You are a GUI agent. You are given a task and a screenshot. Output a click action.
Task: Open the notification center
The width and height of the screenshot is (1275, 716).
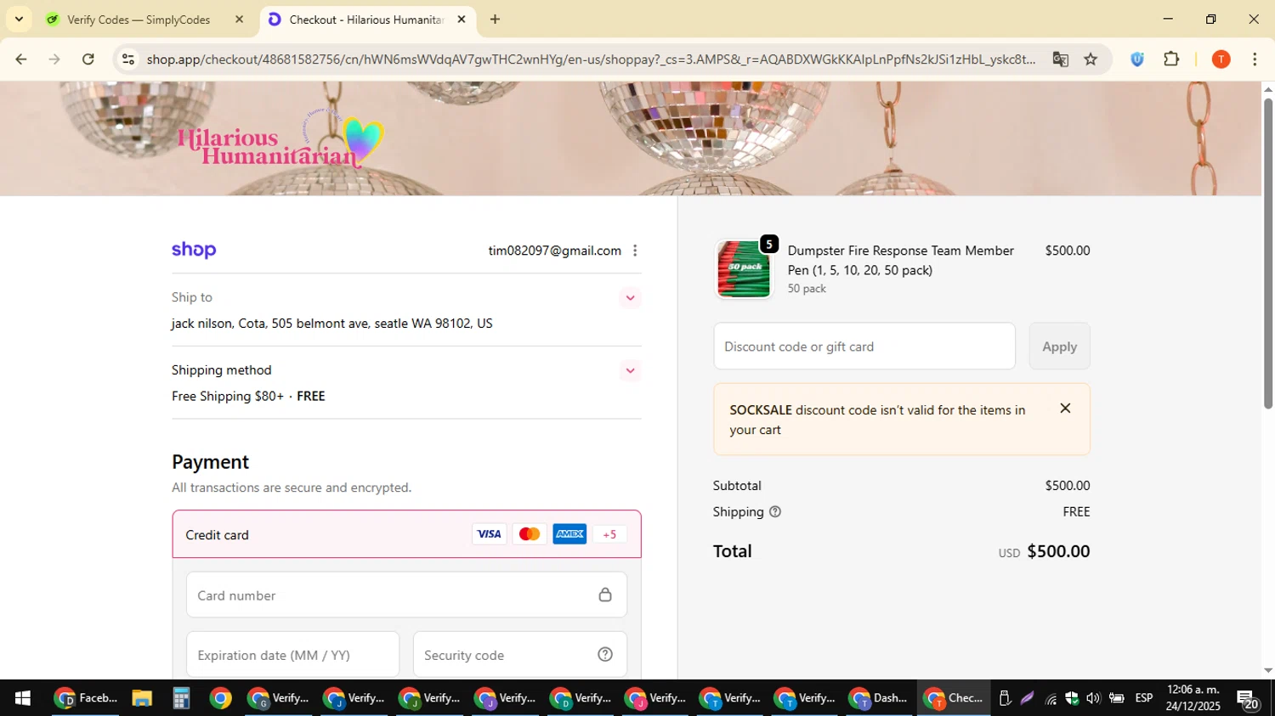(x=1248, y=699)
